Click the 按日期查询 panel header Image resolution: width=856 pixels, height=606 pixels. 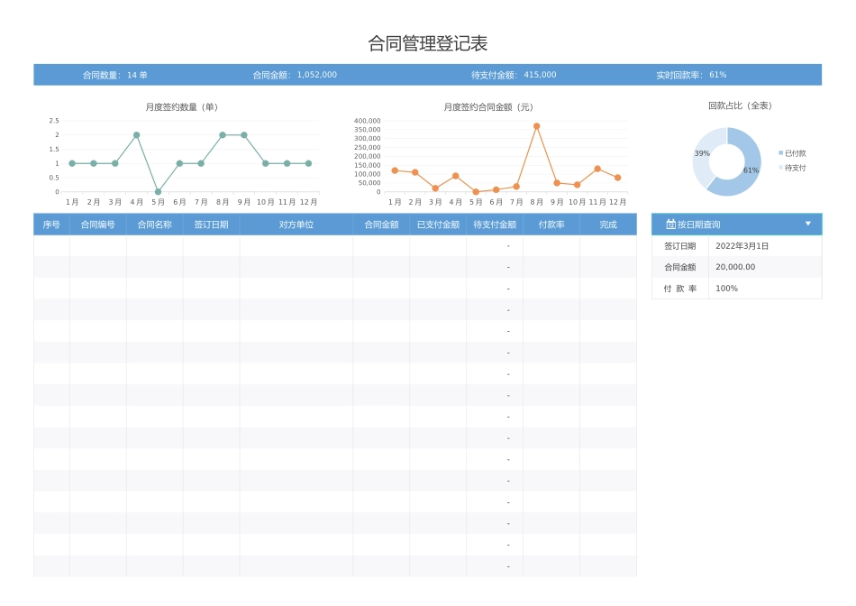(x=721, y=224)
